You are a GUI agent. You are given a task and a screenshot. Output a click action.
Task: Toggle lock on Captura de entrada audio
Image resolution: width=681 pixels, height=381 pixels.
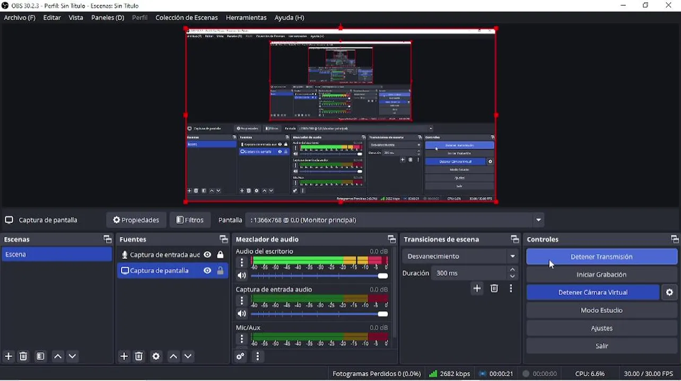tap(220, 255)
